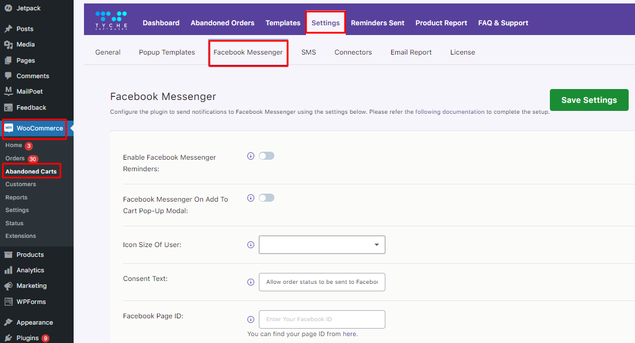
Task: Open the Reminders Sent tab
Action: click(x=377, y=23)
